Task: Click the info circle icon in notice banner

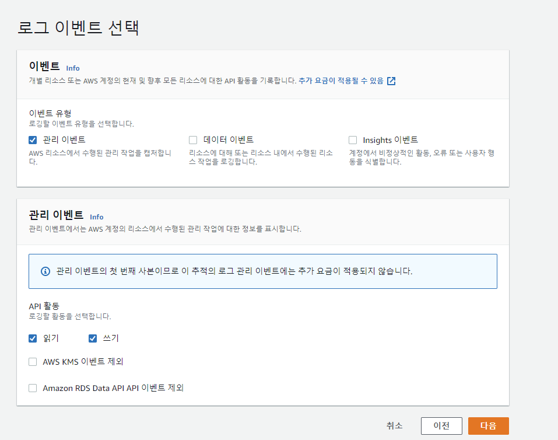Action: pos(45,271)
